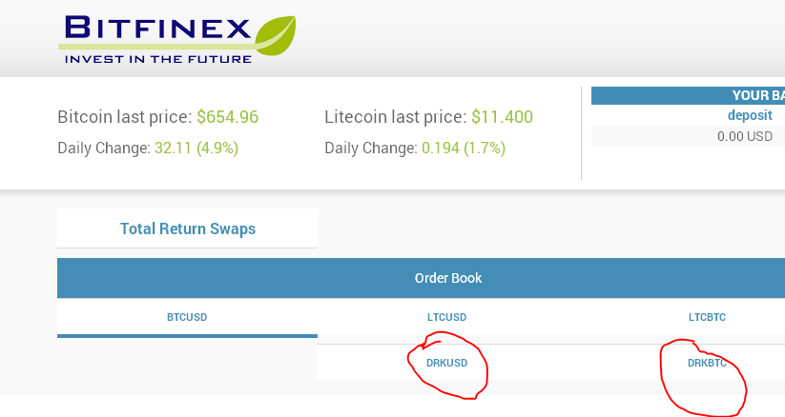The height and width of the screenshot is (417, 785).
Task: Click the Bitcoin price $654.96
Action: 228,117
